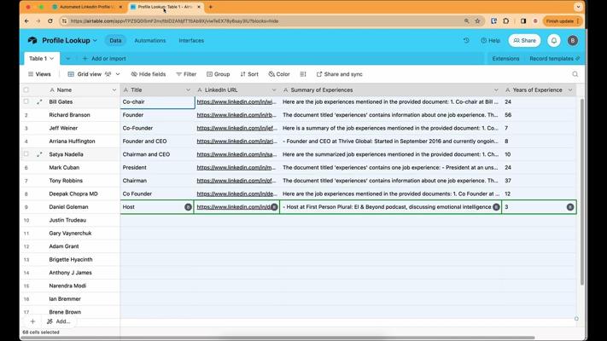The width and height of the screenshot is (607, 341).
Task: Click the collaborator badge in Years cell
Action: (x=569, y=207)
